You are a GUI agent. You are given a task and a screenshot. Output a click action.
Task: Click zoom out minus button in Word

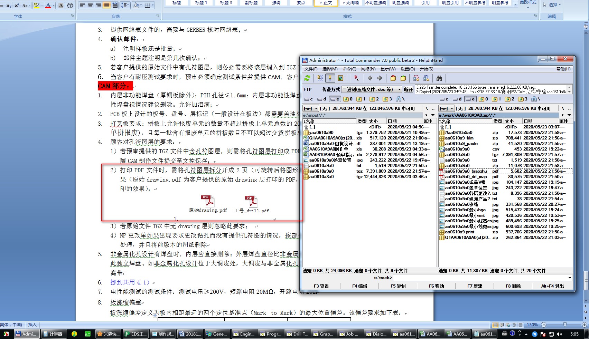coord(544,325)
